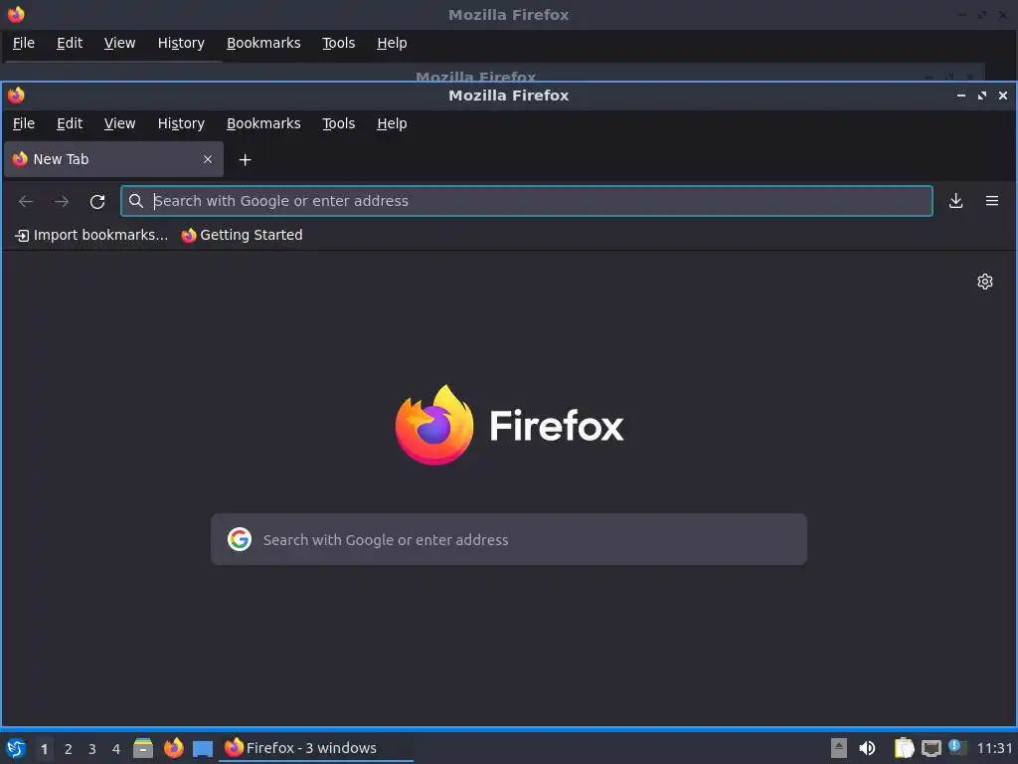Switch to workspace 4
Screen dimensions: 1018x764
(x=116, y=749)
